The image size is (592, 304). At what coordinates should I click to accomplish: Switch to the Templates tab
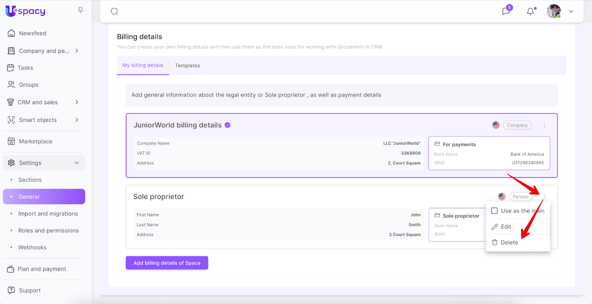(x=187, y=66)
